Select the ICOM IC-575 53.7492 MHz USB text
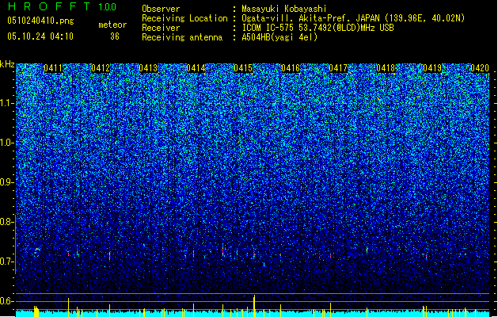This screenshot has height=317, width=498. tap(317, 28)
